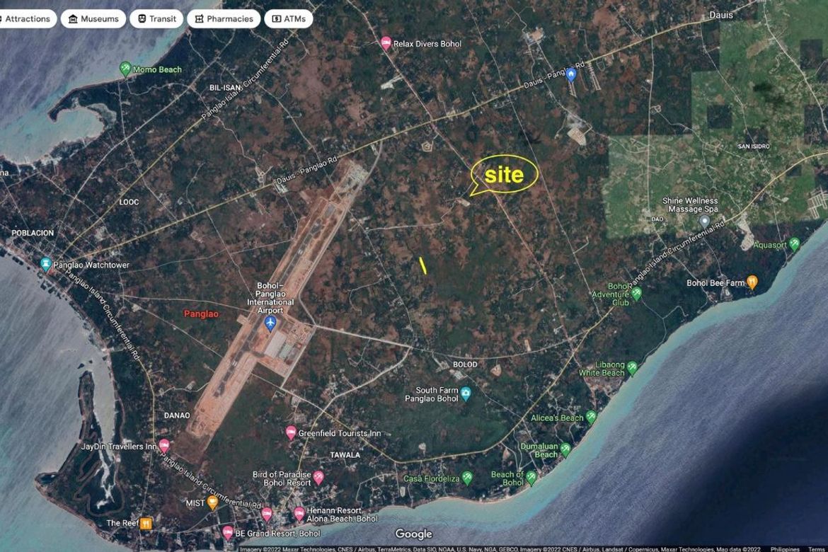Click the Bohol-Panglao International Airport plane icon
Viewport: 828px width, 552px height.
coord(270,323)
